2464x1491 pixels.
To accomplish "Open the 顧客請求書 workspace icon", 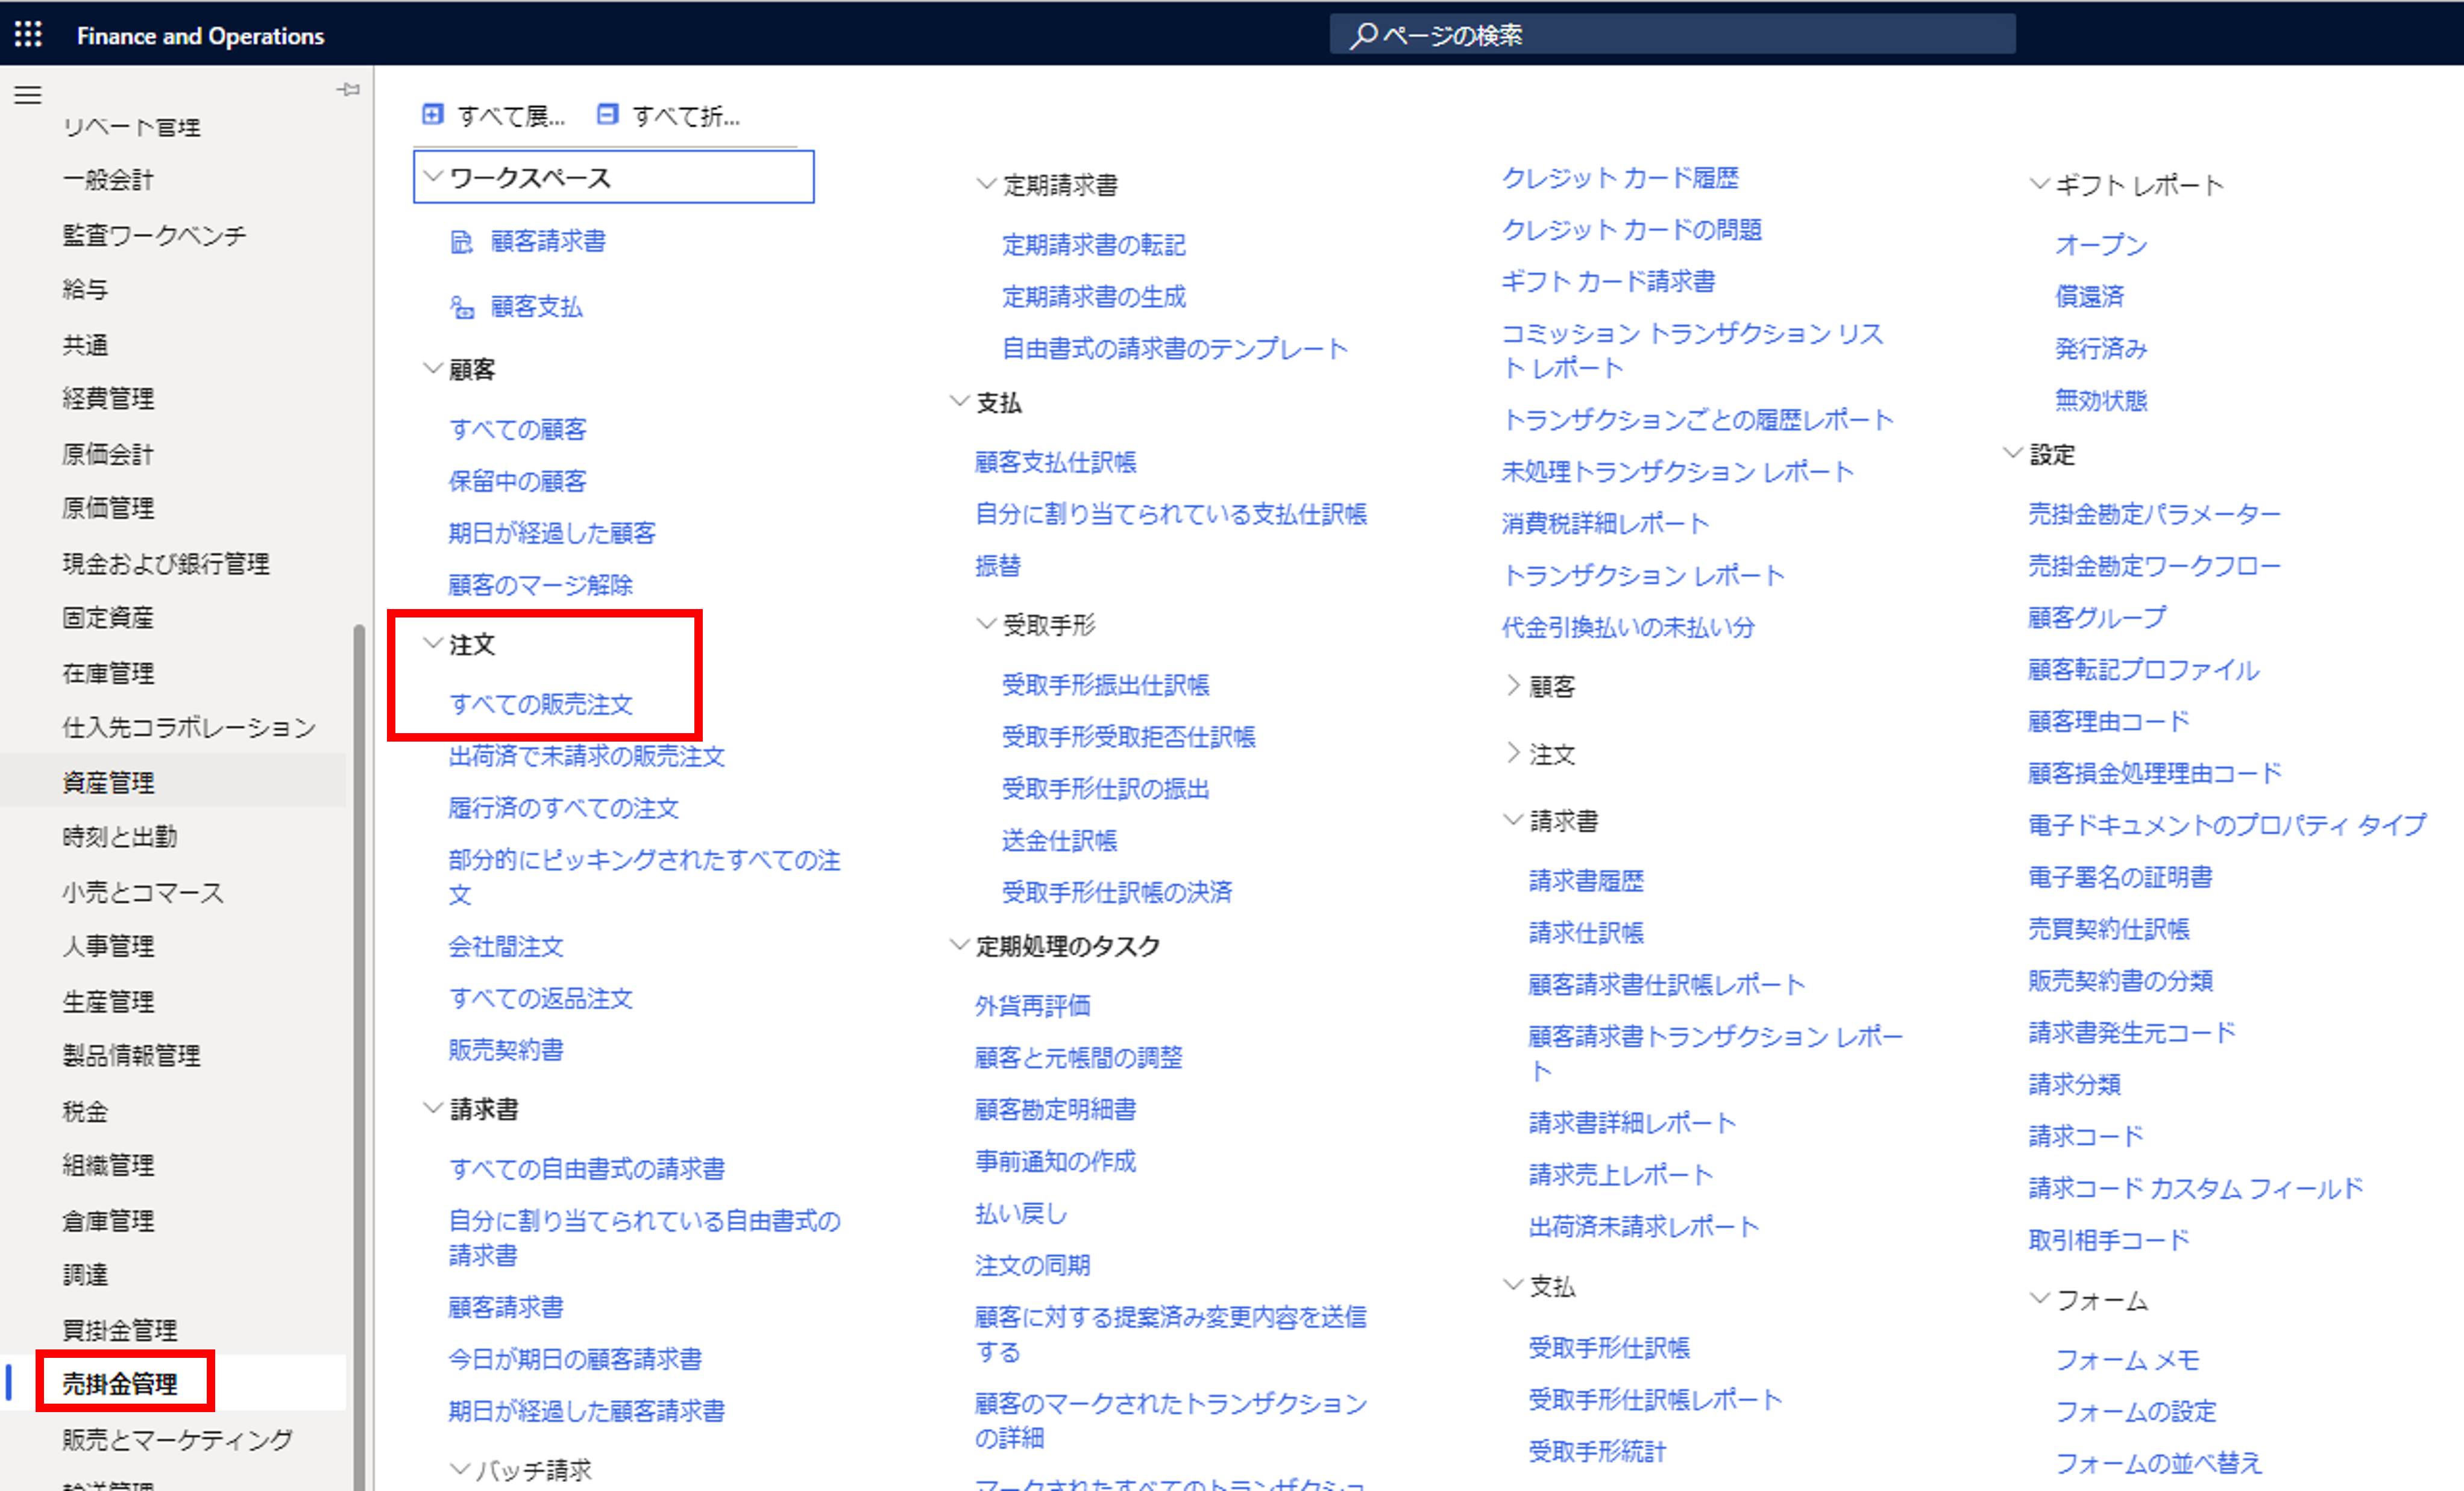I will point(461,242).
